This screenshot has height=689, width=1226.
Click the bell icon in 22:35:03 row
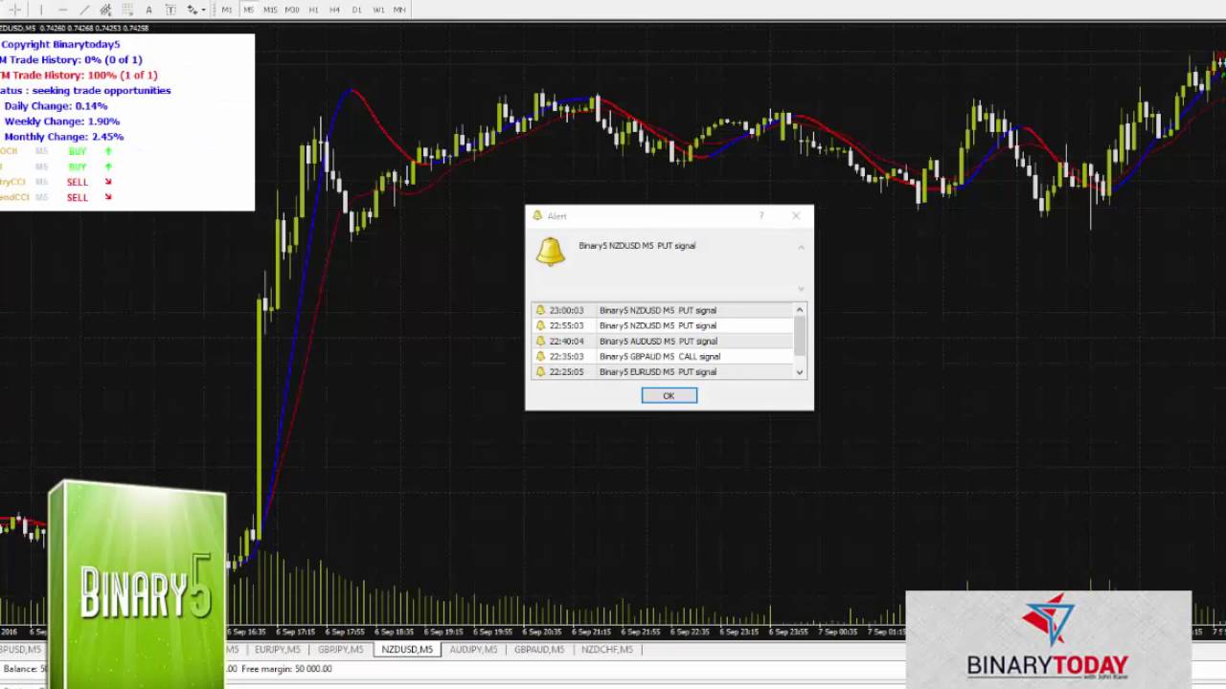tap(540, 356)
